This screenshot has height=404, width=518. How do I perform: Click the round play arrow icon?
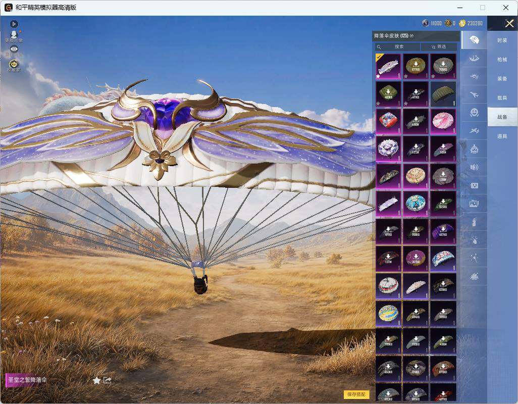(x=14, y=24)
